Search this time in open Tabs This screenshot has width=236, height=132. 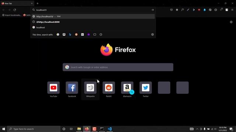[x=95, y=34]
